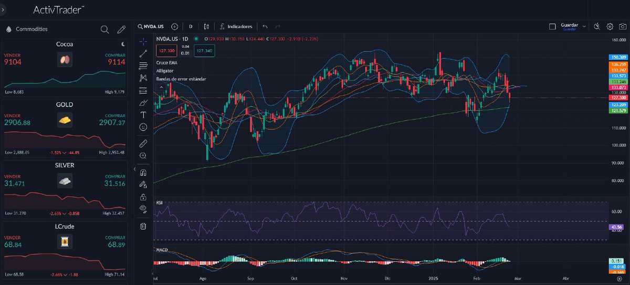This screenshot has height=285, width=630.
Task: Collapse the left panel arrow
Action: coord(135,170)
